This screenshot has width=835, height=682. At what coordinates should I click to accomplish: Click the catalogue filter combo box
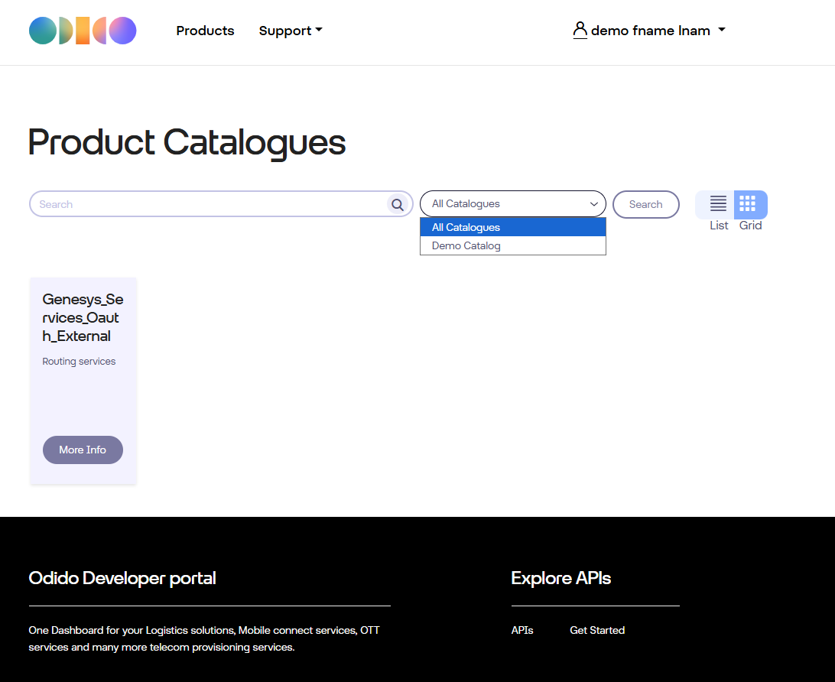pos(512,204)
